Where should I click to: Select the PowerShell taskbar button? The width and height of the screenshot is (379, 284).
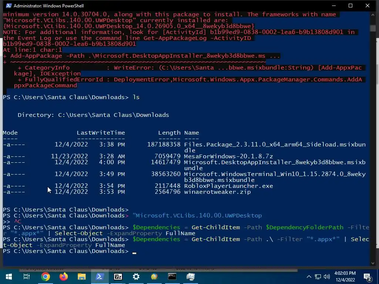100,277
